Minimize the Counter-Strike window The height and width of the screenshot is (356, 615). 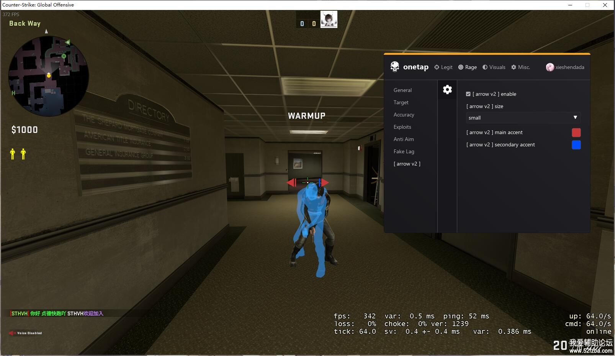(570, 5)
